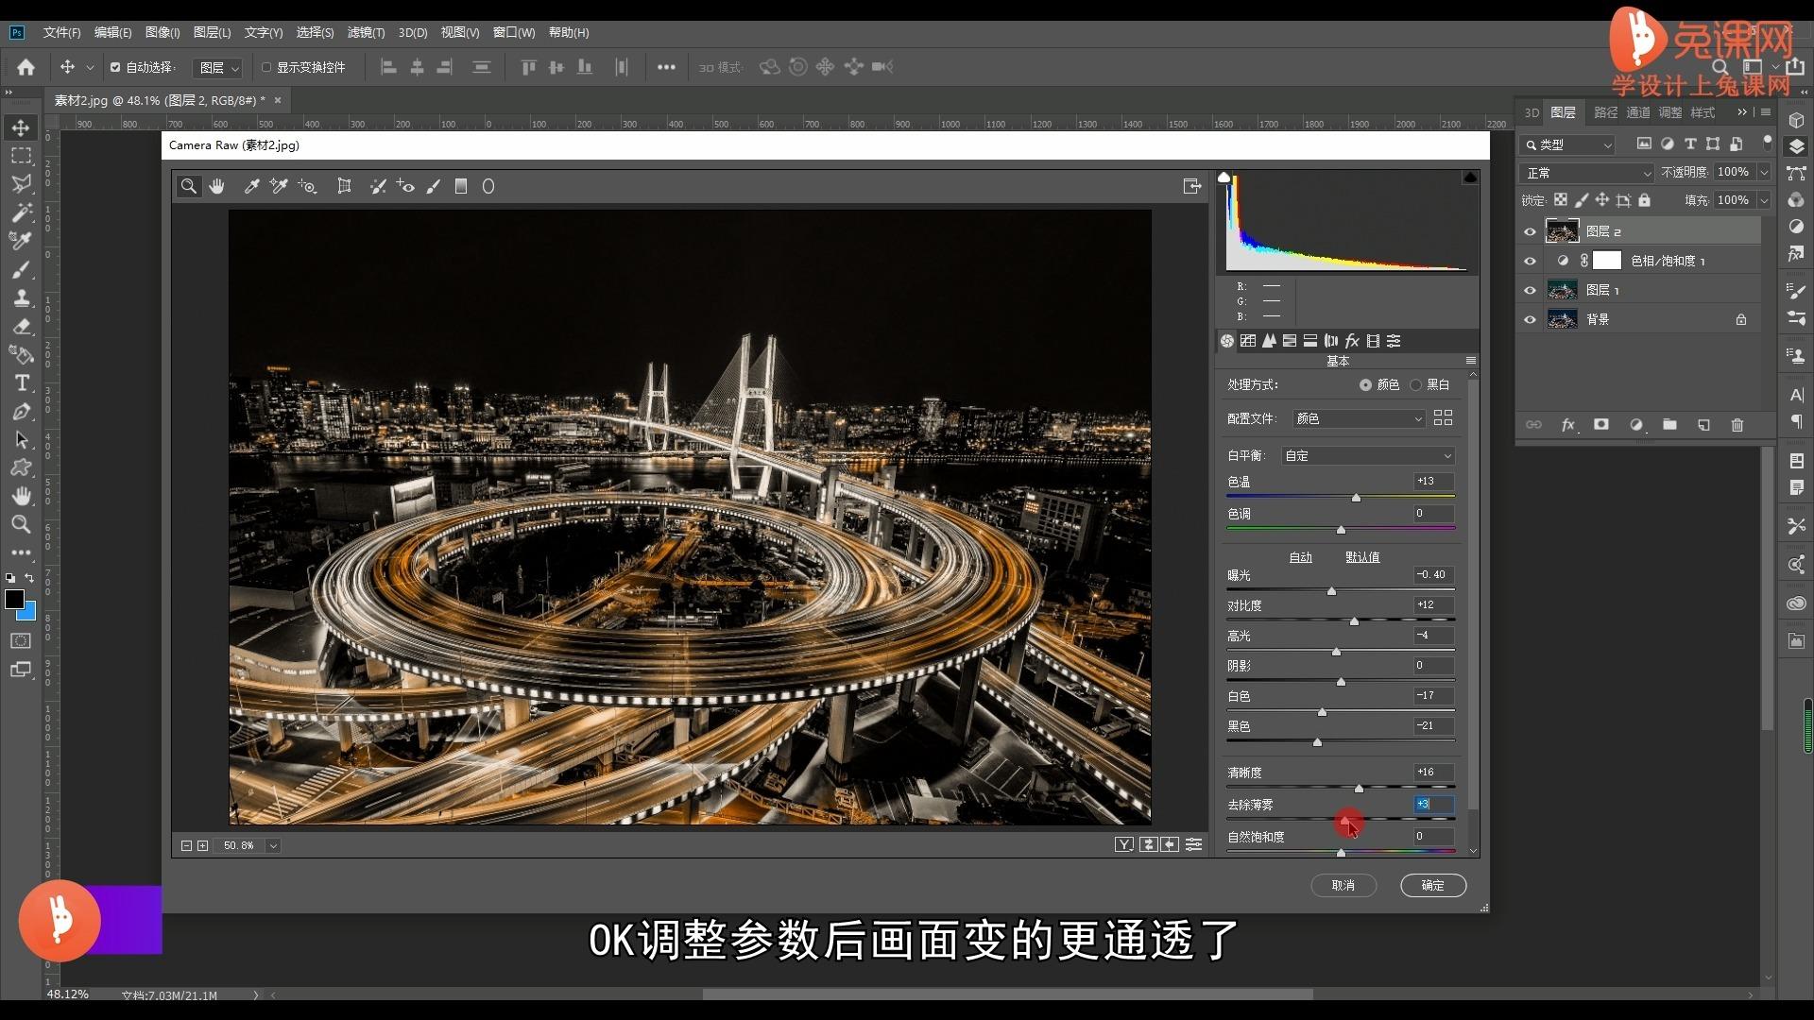Open the zoom level dropdown showing 50.8%
The image size is (1814, 1020).
[273, 845]
